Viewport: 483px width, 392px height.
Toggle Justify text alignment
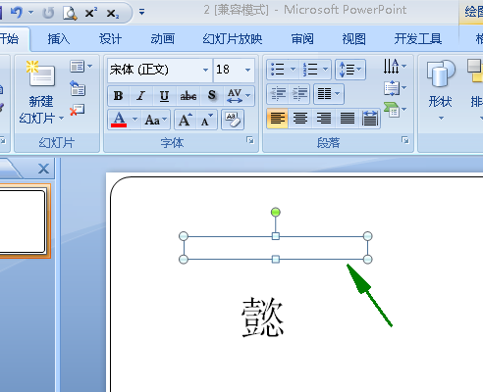coord(347,119)
